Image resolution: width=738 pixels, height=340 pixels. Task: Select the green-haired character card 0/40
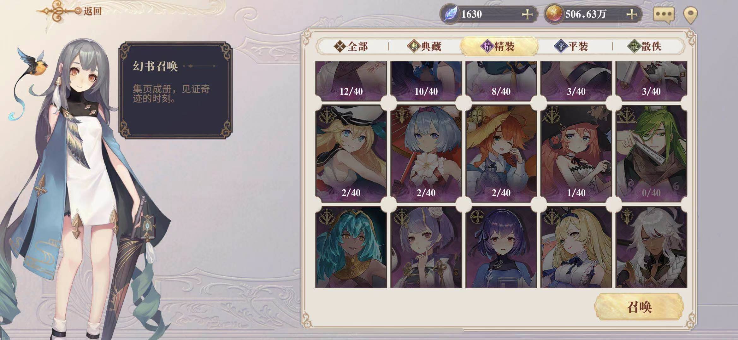(x=651, y=153)
